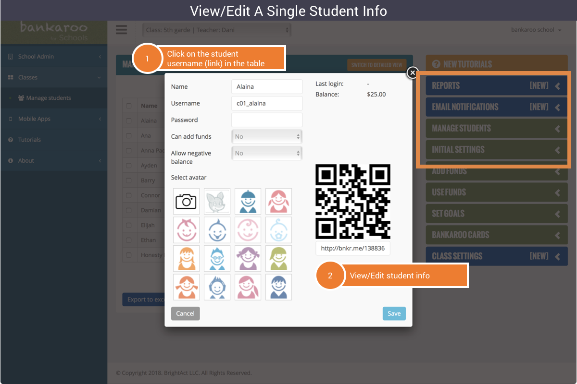The width and height of the screenshot is (577, 384).
Task: Tick the checkbox next to Alaina
Action: 128,121
